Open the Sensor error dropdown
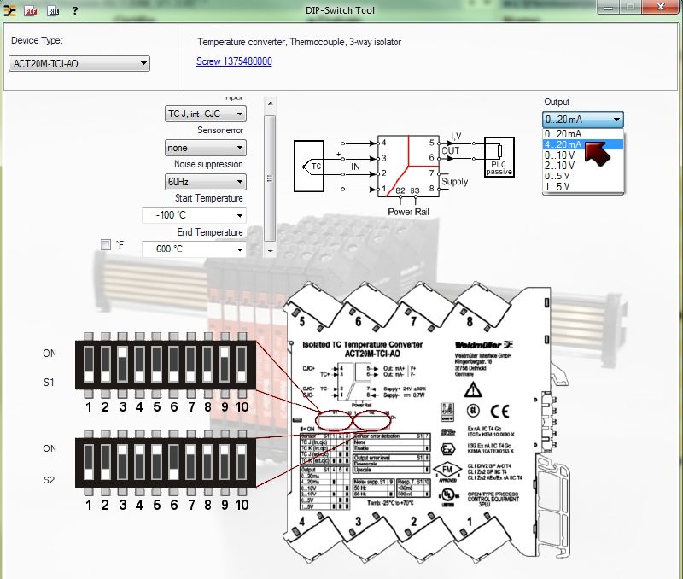This screenshot has width=683, height=579. 242,148
